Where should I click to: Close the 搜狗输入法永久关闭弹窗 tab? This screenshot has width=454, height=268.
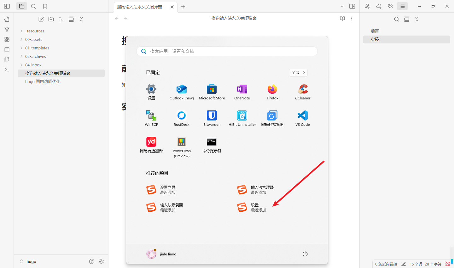click(172, 7)
